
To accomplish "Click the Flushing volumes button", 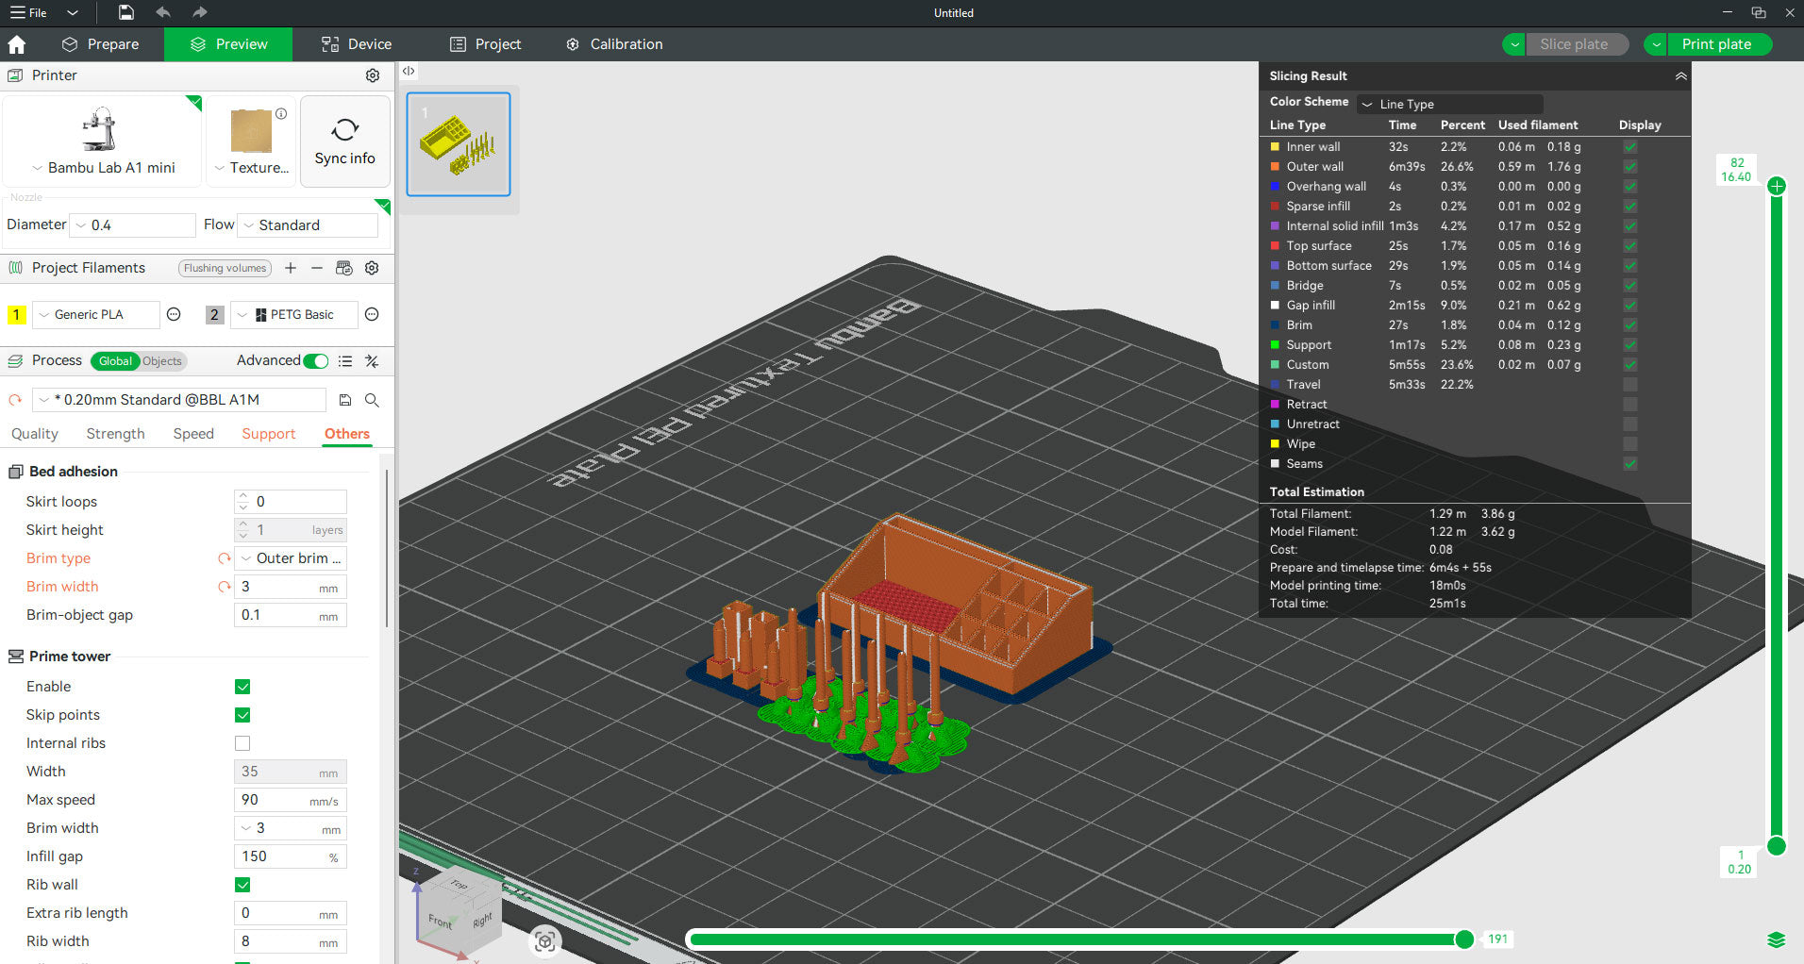I will click(x=225, y=268).
